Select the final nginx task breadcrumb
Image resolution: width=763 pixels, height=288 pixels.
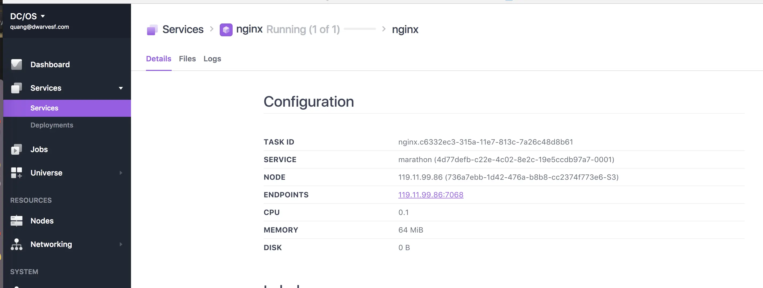(x=405, y=29)
